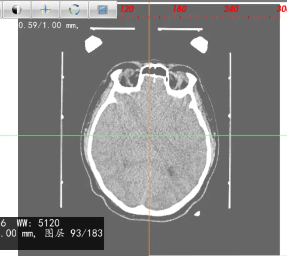Activate the crosshair positioning tool
Viewport: 287px width, 256px height.
click(45, 9)
